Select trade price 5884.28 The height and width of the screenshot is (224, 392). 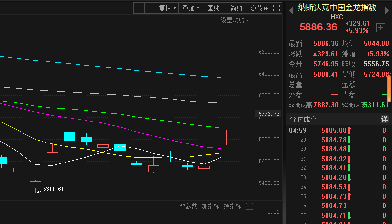click(334, 177)
